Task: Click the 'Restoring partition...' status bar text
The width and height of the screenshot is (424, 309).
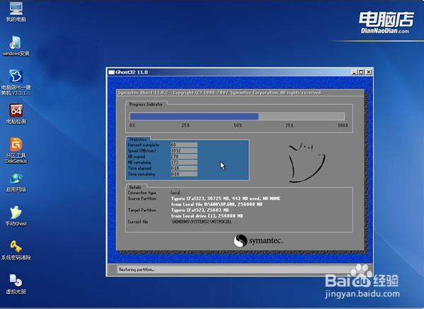Action: coord(137,269)
